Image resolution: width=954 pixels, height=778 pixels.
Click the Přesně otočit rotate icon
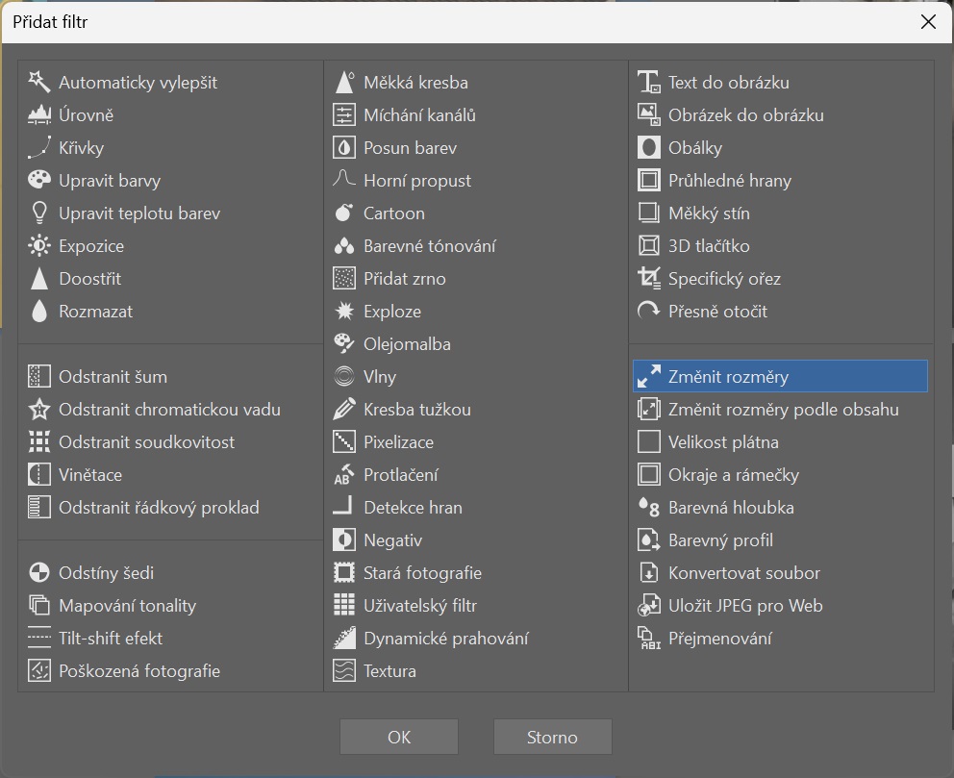649,312
